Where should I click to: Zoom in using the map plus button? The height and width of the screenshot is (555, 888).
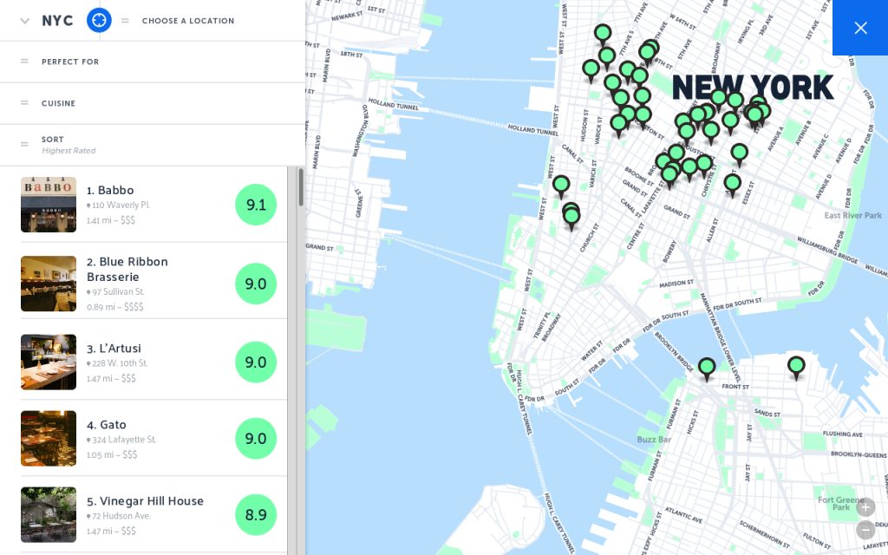pyautogui.click(x=865, y=507)
